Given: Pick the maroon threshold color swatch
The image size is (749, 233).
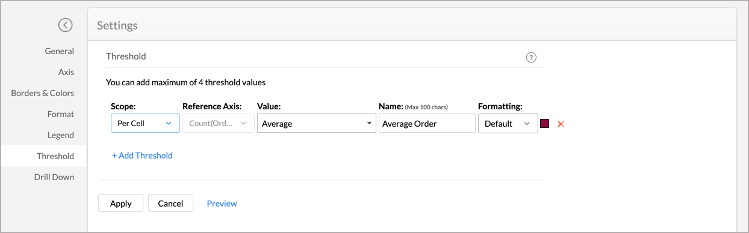Looking at the screenshot, I should point(545,123).
